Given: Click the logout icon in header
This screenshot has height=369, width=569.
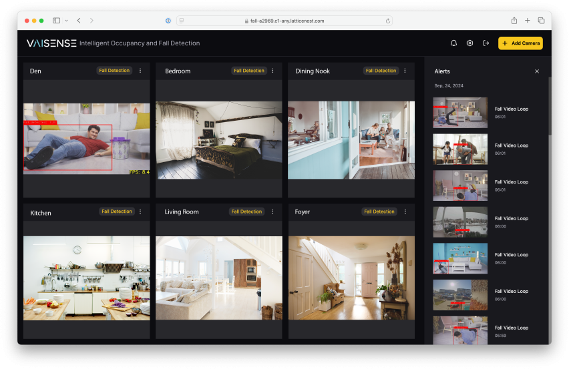Looking at the screenshot, I should (486, 43).
